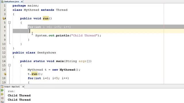Click the closing brace on line 11

pos(14,48)
